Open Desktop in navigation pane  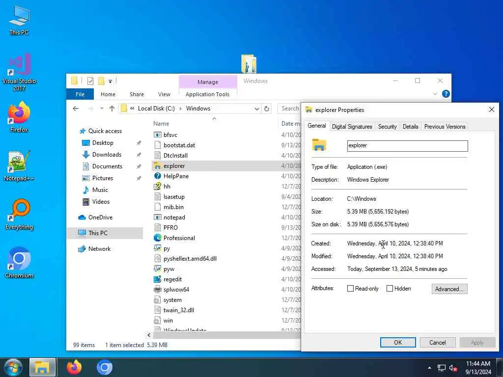(103, 143)
